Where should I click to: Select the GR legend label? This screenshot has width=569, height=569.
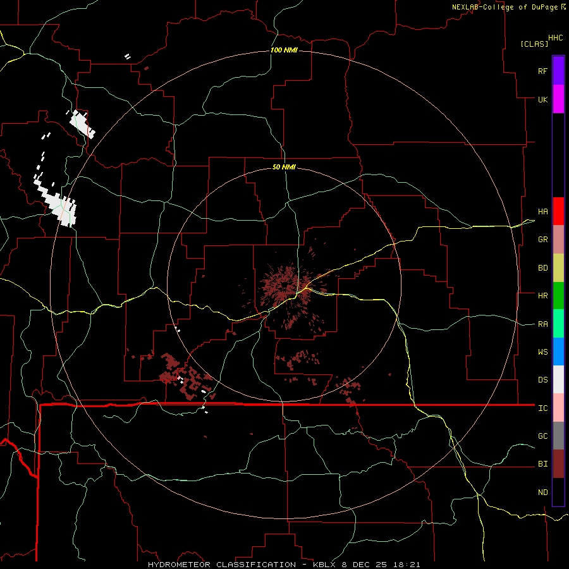542,240
